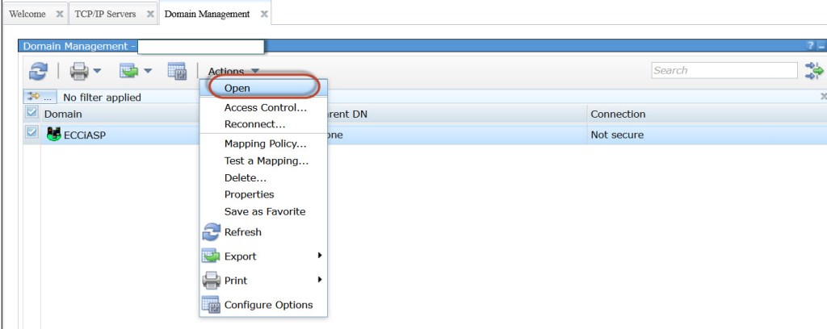Click in the Search input field

click(723, 71)
